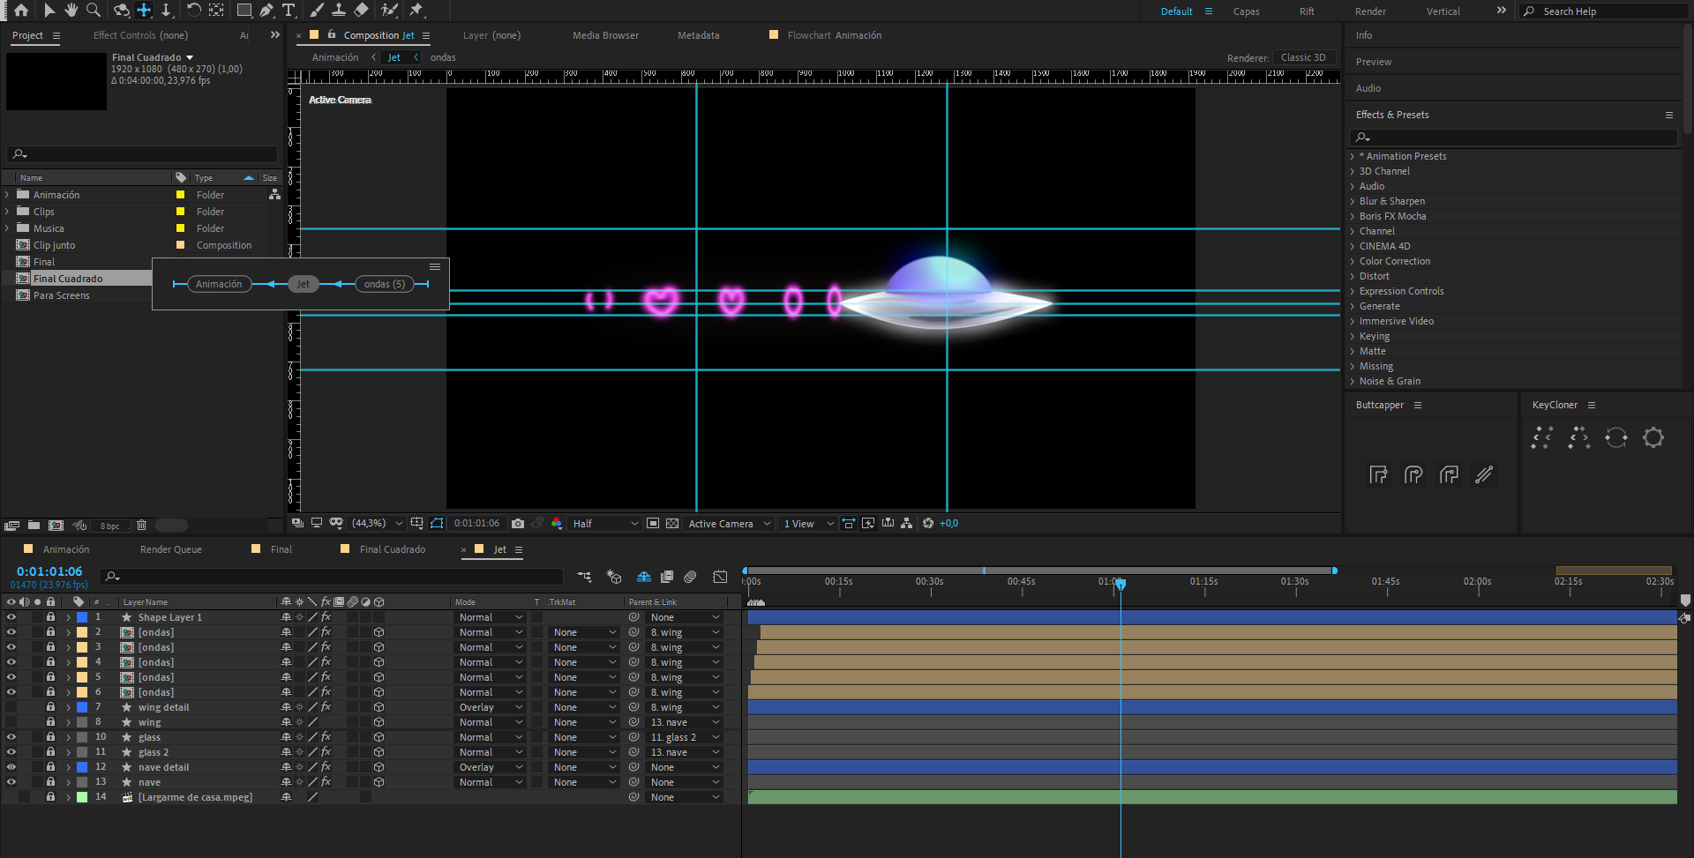1694x858 pixels.
Task: Hide the glass 2 layer eye toggle
Action: (11, 752)
